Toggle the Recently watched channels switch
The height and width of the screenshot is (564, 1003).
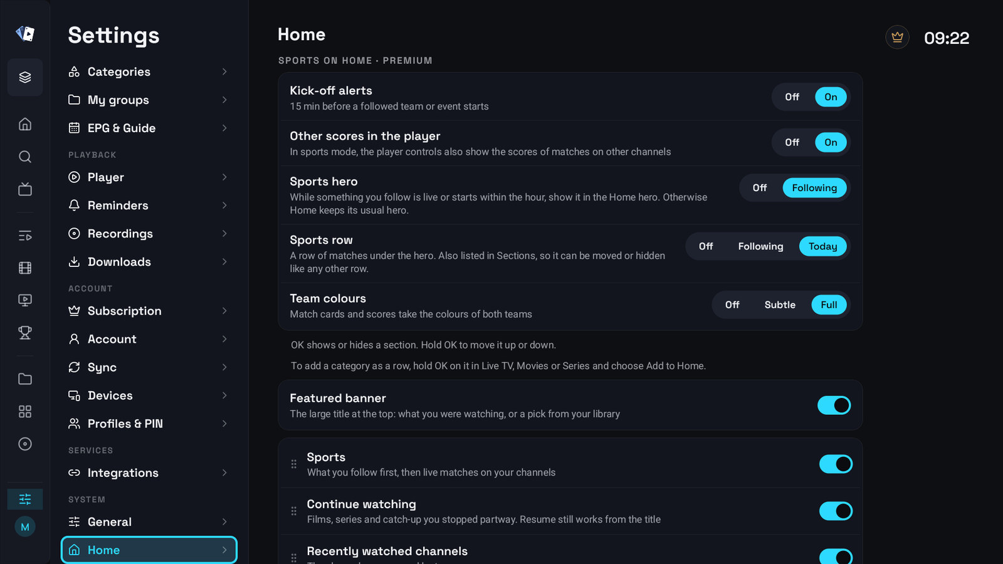pos(836,556)
